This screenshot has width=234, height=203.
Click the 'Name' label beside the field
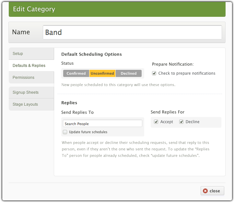click(21, 32)
